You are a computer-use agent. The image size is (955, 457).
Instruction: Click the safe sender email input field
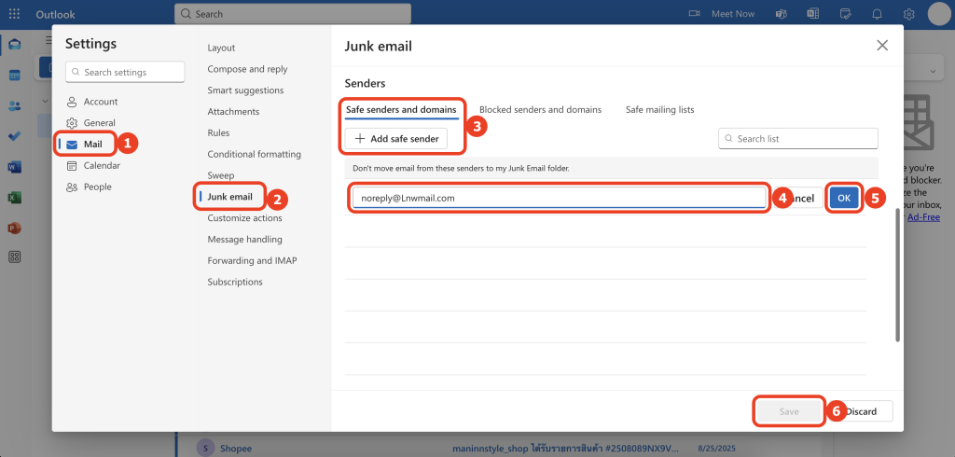pyautogui.click(x=558, y=198)
